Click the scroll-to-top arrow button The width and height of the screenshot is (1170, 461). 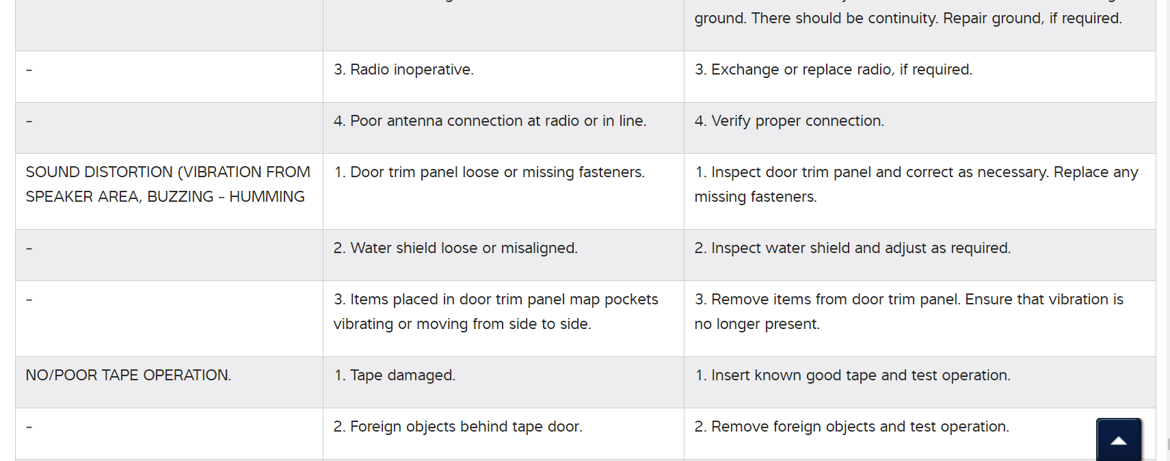pos(1119,440)
